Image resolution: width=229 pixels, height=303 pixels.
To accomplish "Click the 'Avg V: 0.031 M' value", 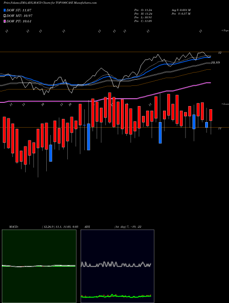I will point(181,10).
